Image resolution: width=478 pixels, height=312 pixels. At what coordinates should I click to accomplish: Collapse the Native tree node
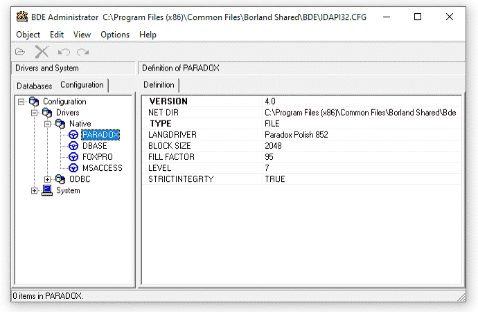tap(47, 124)
